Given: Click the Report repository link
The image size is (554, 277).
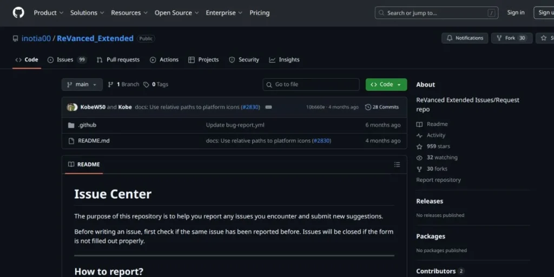Looking at the screenshot, I should 438,180.
